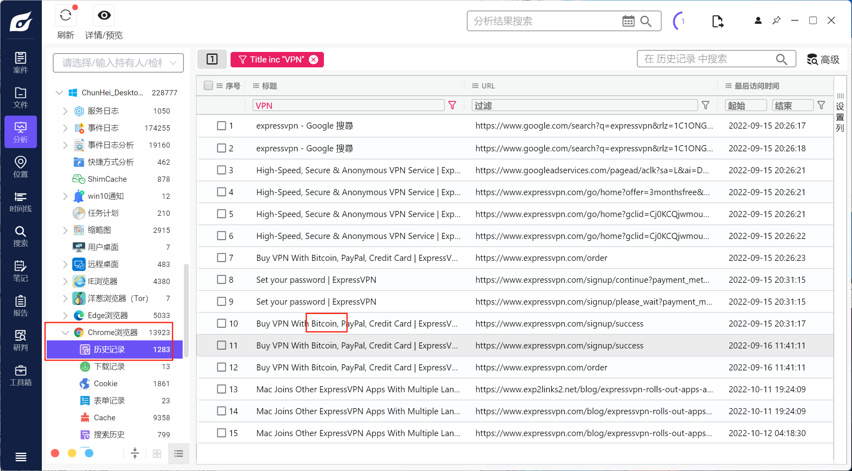
Task: Open the holder/evidence selection dropdown
Action: [118, 63]
